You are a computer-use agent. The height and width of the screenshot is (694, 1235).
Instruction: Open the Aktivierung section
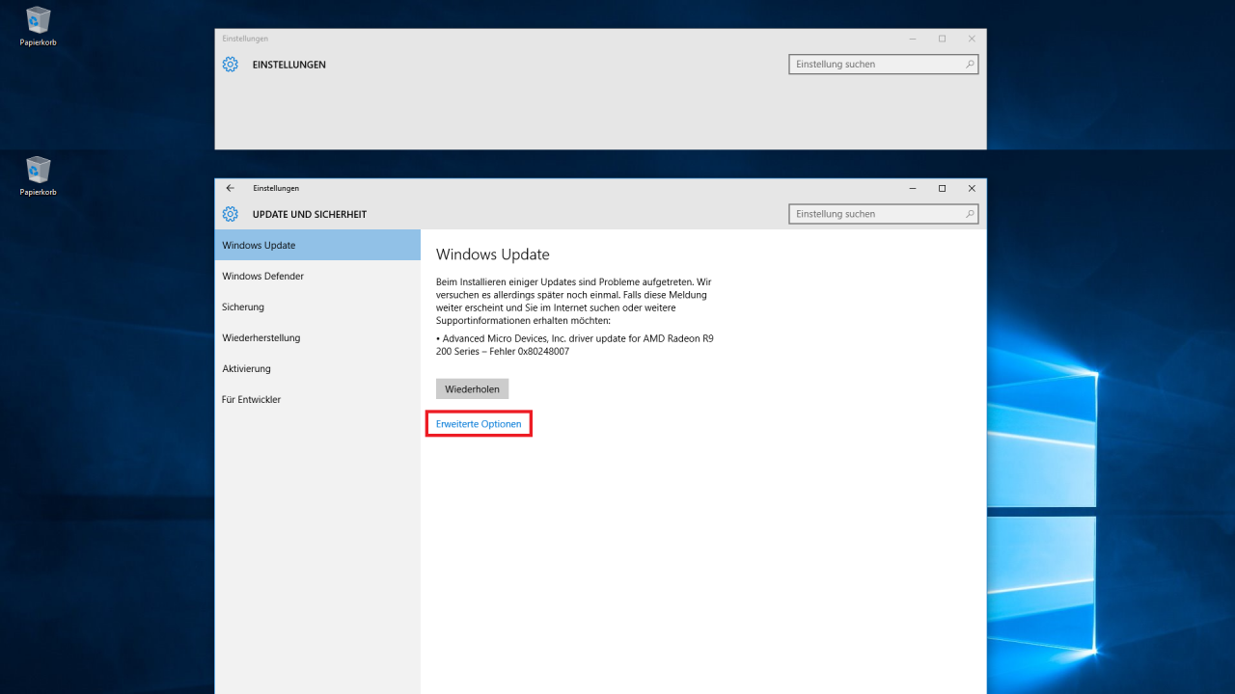[x=317, y=368]
